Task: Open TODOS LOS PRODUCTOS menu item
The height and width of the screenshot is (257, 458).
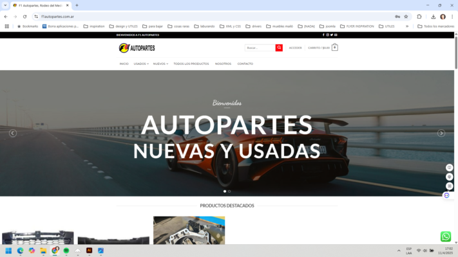Action: 191,64
